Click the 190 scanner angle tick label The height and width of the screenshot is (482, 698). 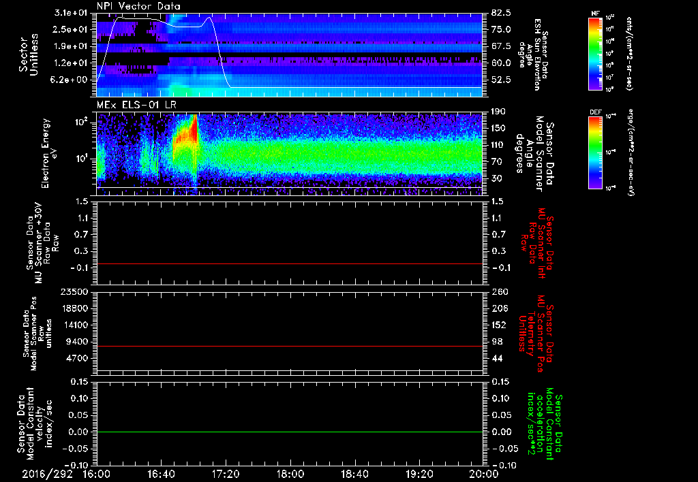pos(500,112)
